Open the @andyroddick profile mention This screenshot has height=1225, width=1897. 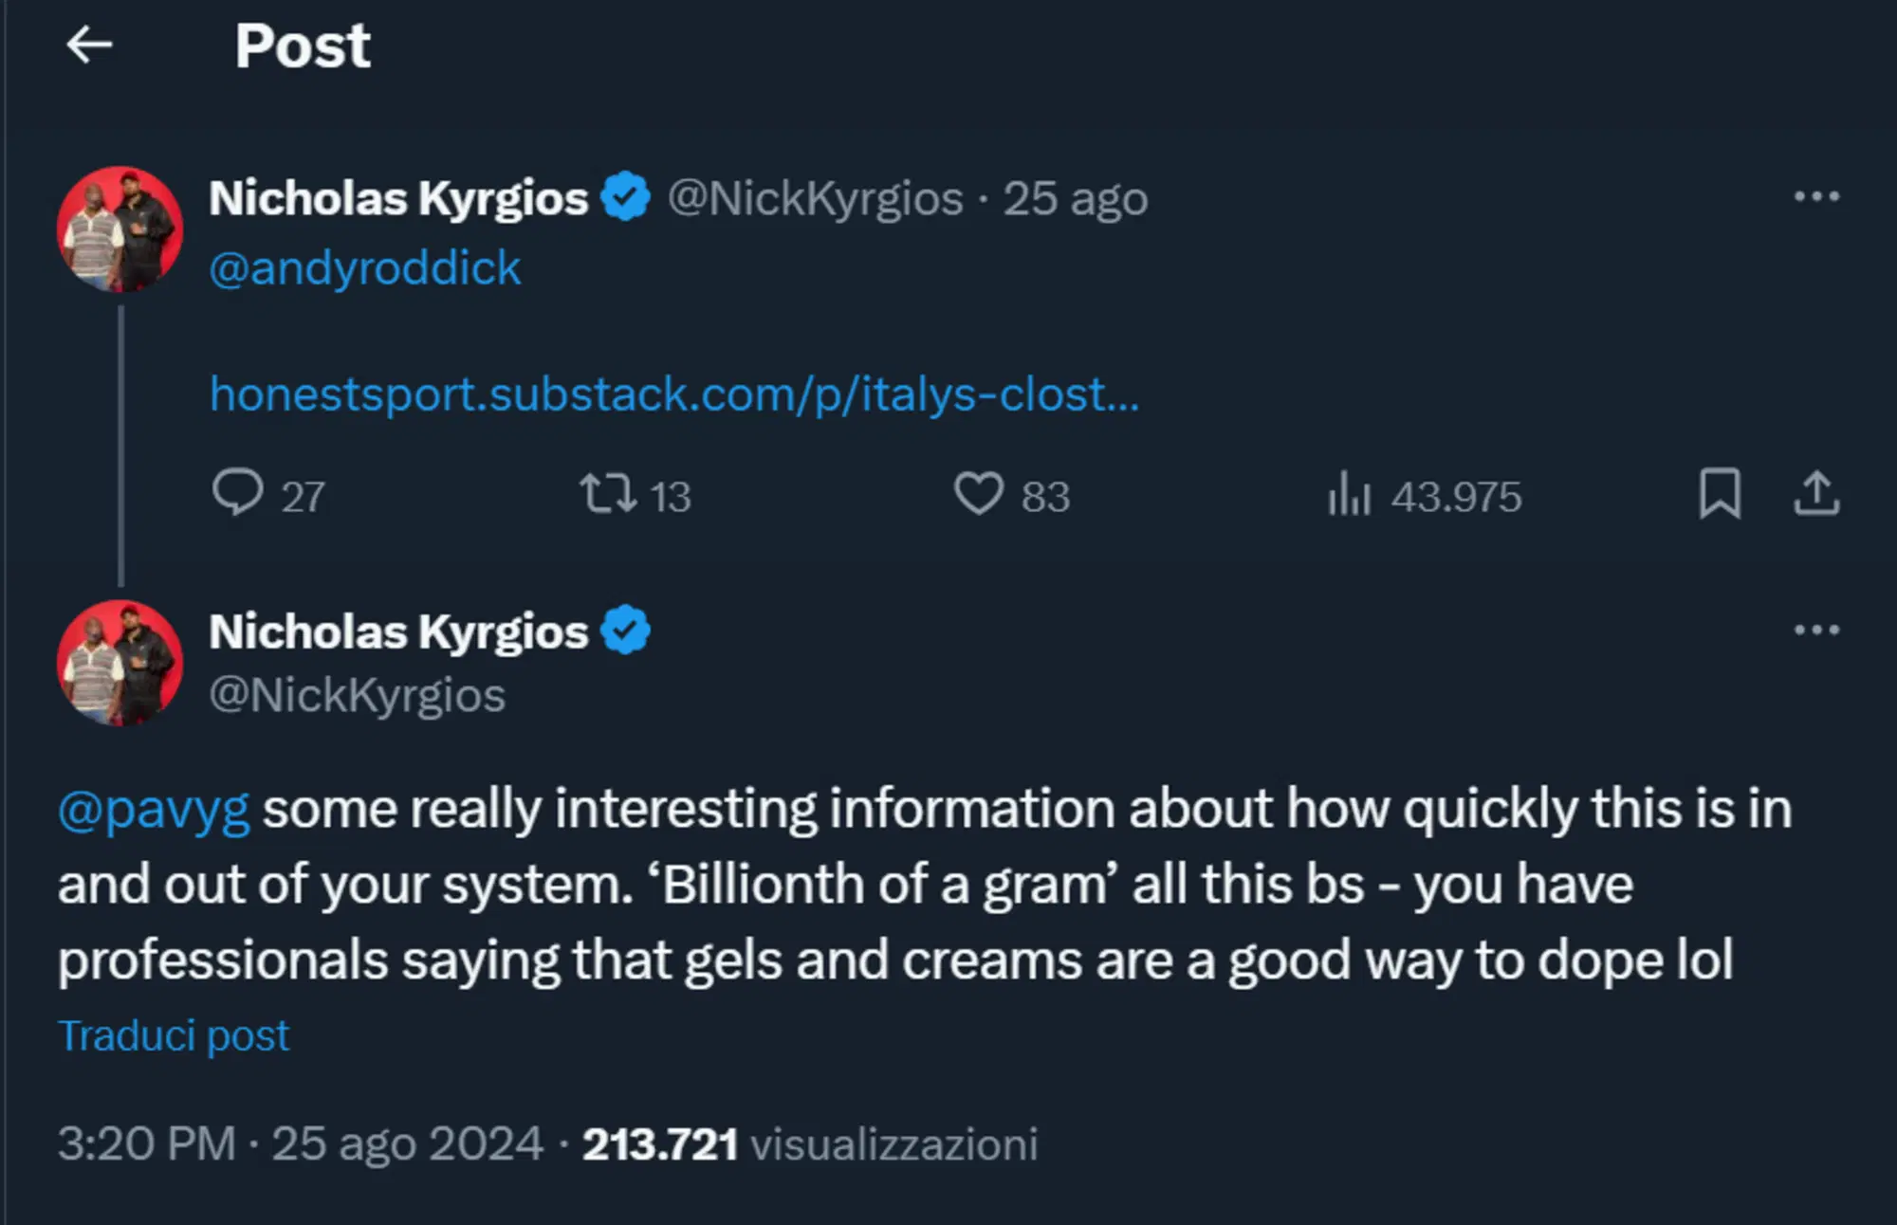[364, 268]
